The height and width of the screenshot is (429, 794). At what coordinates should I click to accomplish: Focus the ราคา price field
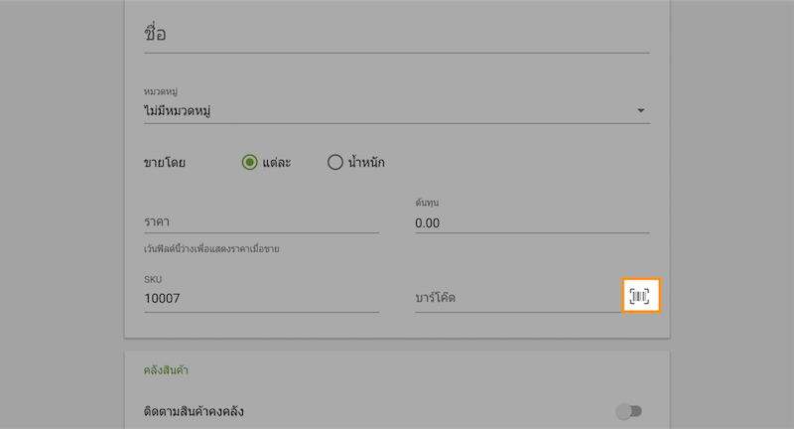[x=261, y=221]
